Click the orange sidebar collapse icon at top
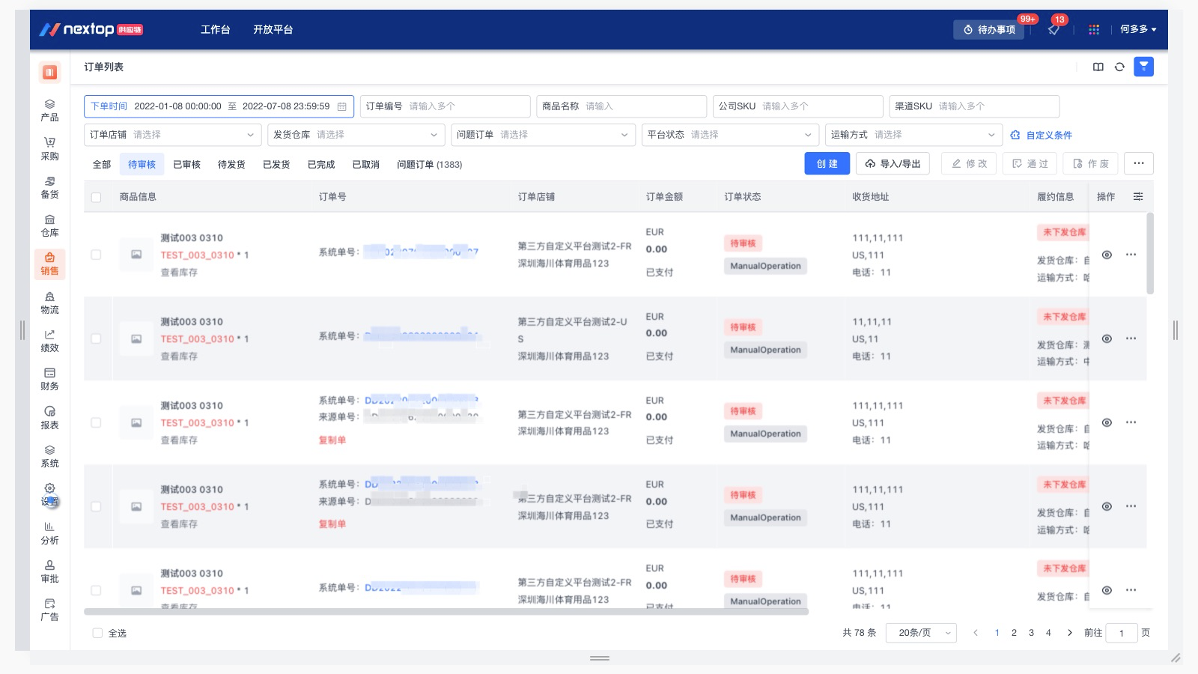 coord(49,72)
